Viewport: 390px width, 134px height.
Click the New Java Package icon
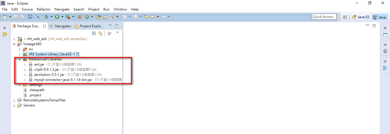click(80, 17)
